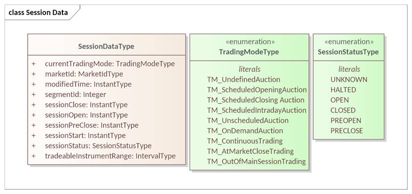Click the TM_OnDemandAuction literal
The height and width of the screenshot is (194, 412).
coord(245,131)
